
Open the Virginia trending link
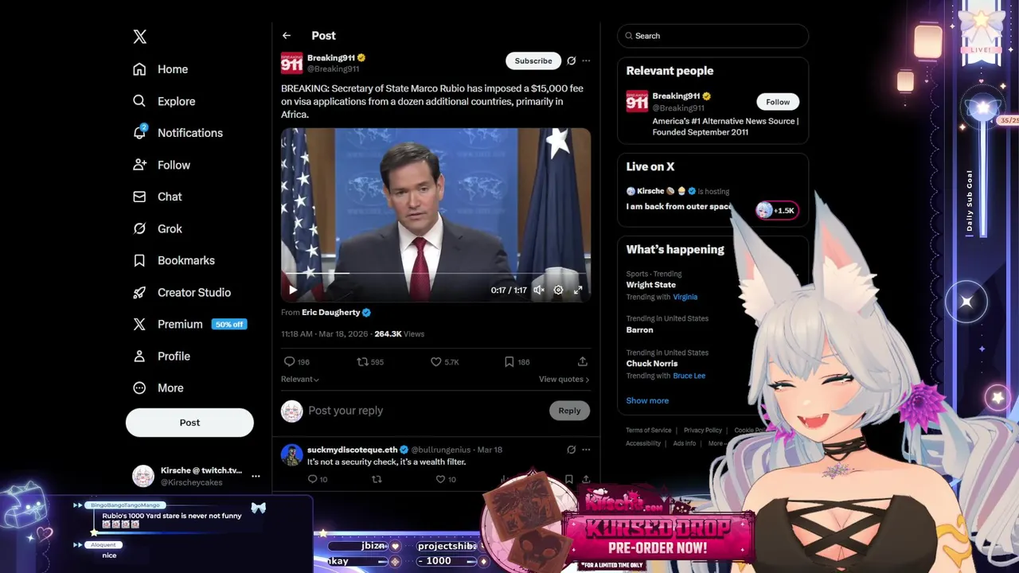[x=685, y=297]
